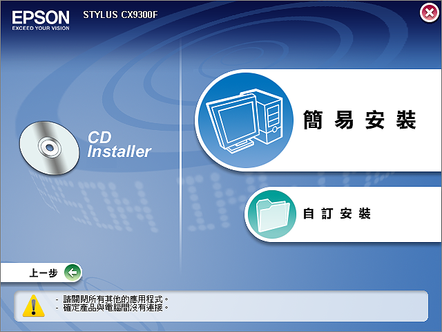Viewport: 442px width, 332px height.
Task: Click the computer icon for Easy Install
Action: [x=246, y=120]
